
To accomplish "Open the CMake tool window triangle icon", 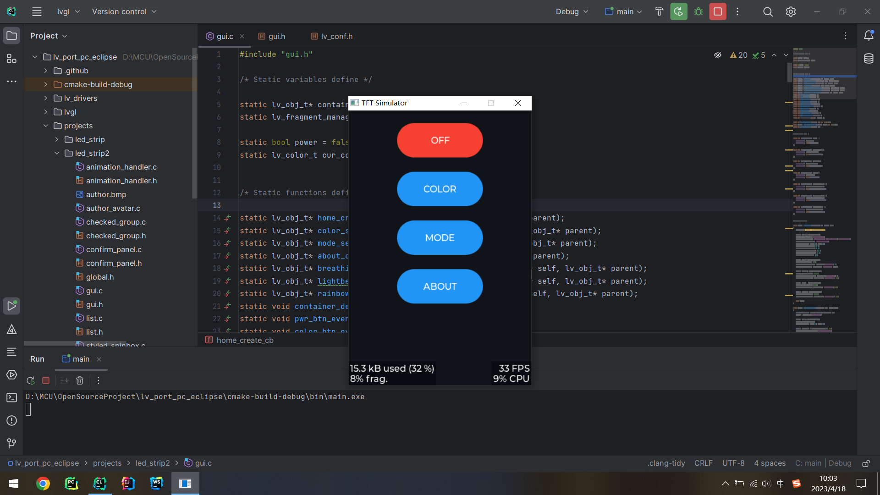I will click(x=11, y=329).
